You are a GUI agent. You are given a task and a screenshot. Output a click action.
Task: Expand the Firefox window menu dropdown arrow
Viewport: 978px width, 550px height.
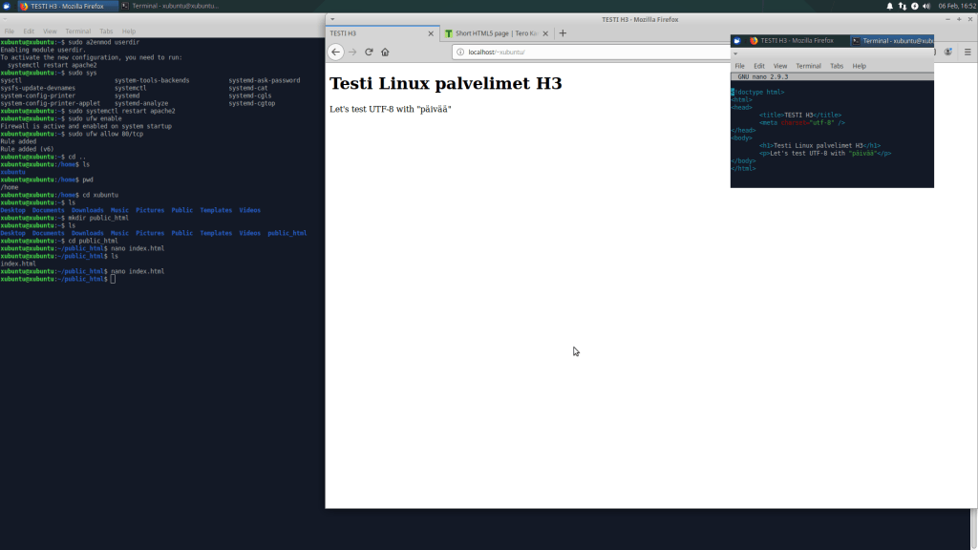pyautogui.click(x=331, y=18)
